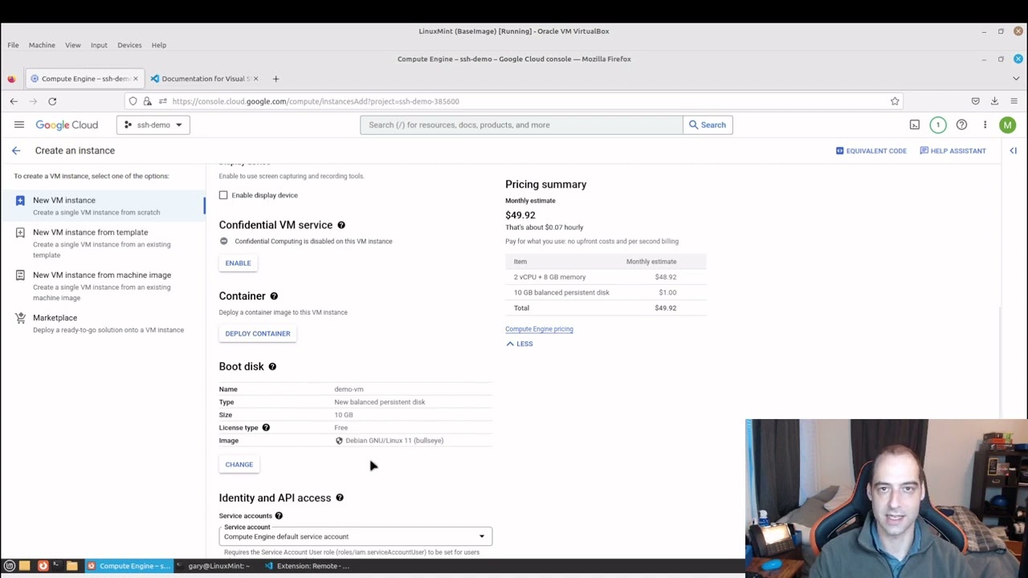Enable Confidential Computing on this VM
Screen dimensions: 1028x578
coord(238,263)
